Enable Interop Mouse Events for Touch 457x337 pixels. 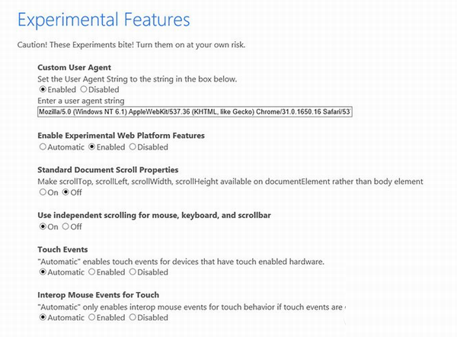(92, 317)
